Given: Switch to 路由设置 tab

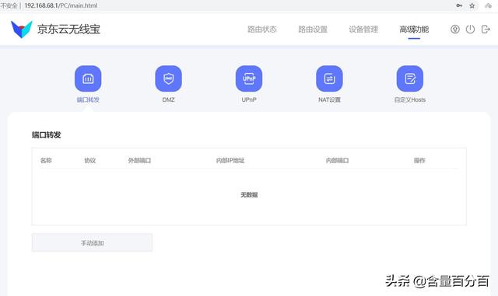Looking at the screenshot, I should 313,30.
